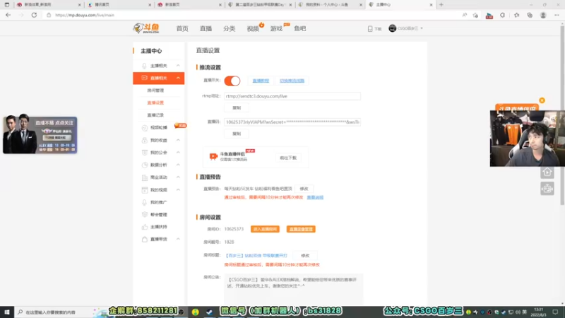
Task: Expand the 我的视频 section chevron
Action: [x=178, y=189]
